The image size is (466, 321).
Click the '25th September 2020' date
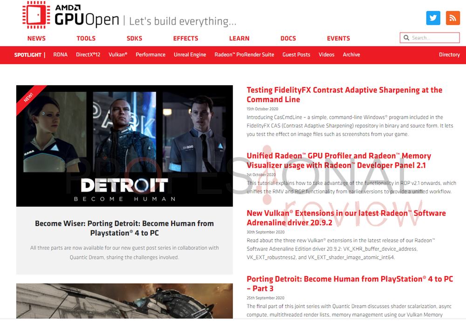[x=266, y=298]
